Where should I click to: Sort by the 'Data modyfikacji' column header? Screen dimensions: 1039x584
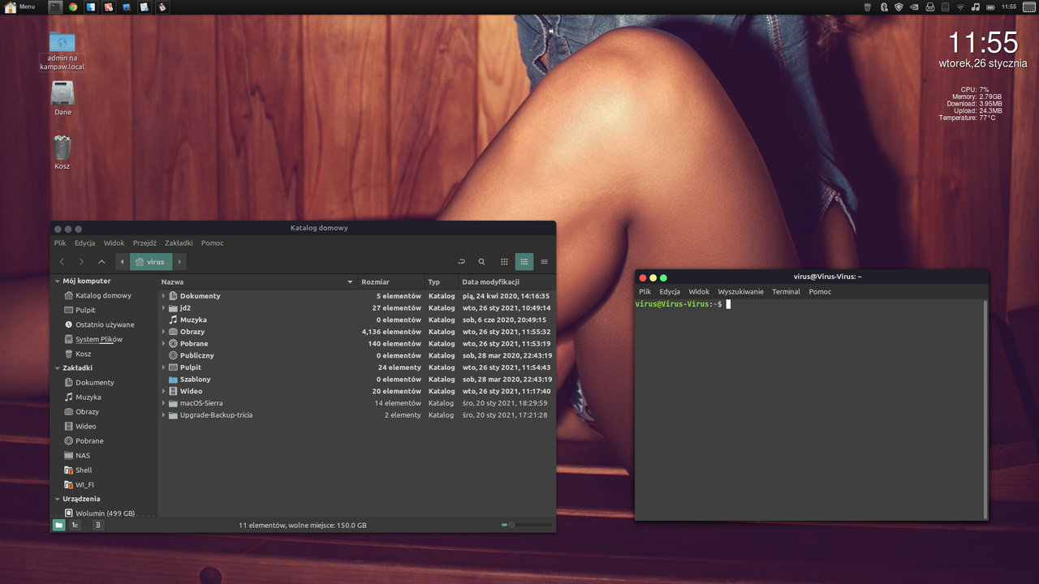(507, 282)
